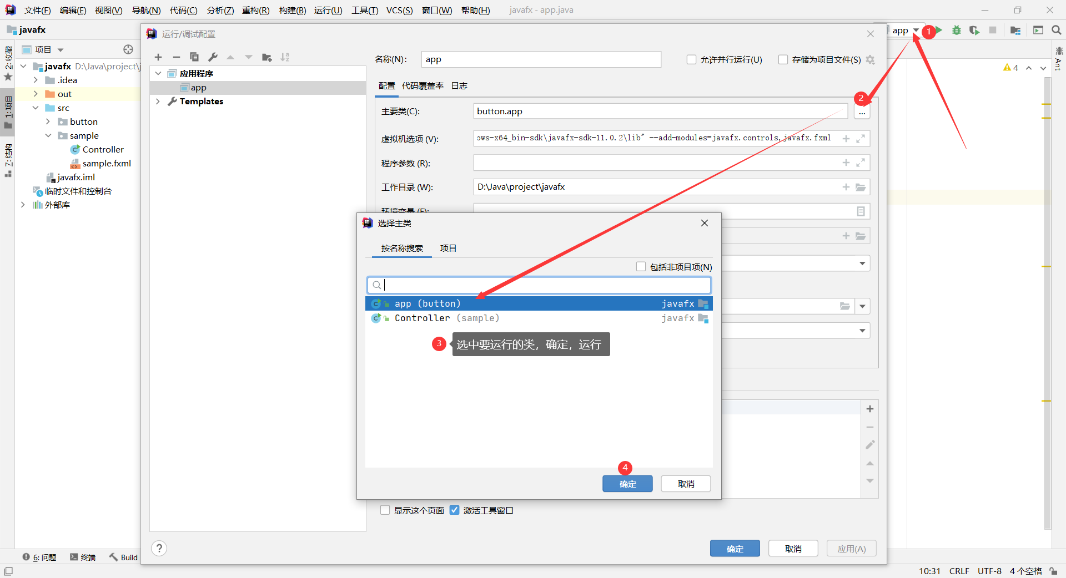Expand the Templates node
This screenshot has height=578, width=1066.
point(158,101)
